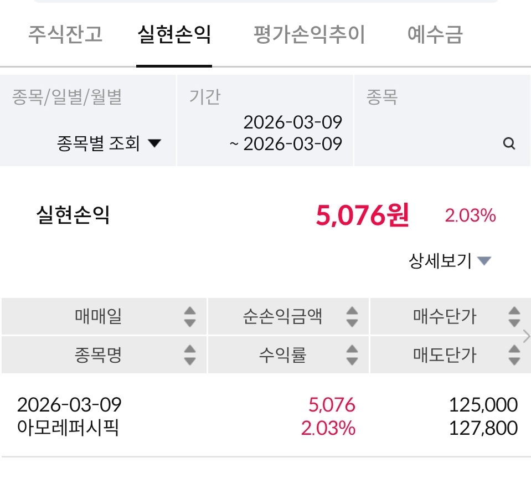This screenshot has height=478, width=531.
Task: Click the search magnifier icon in 종목 field
Action: pos(509,144)
